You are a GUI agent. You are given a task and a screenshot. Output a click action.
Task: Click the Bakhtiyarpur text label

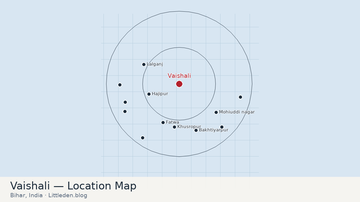[214, 130]
